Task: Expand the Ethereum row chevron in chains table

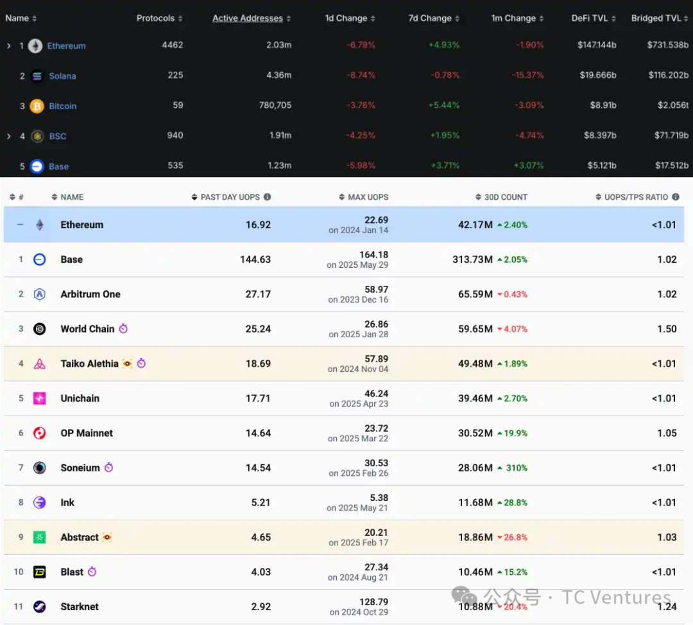Action: pyautogui.click(x=8, y=46)
